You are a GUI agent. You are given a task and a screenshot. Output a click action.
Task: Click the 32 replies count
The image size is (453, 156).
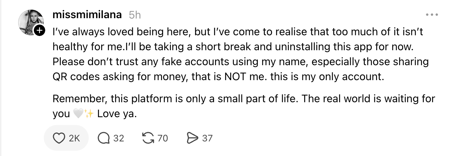[x=119, y=138]
